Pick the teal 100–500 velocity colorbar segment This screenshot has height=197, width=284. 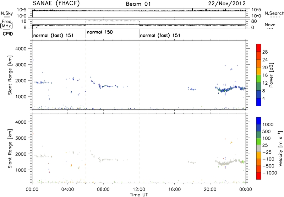pyautogui.click(x=259, y=135)
